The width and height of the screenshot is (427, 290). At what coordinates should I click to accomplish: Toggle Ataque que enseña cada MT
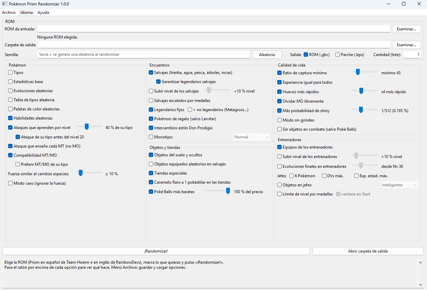tap(10, 146)
